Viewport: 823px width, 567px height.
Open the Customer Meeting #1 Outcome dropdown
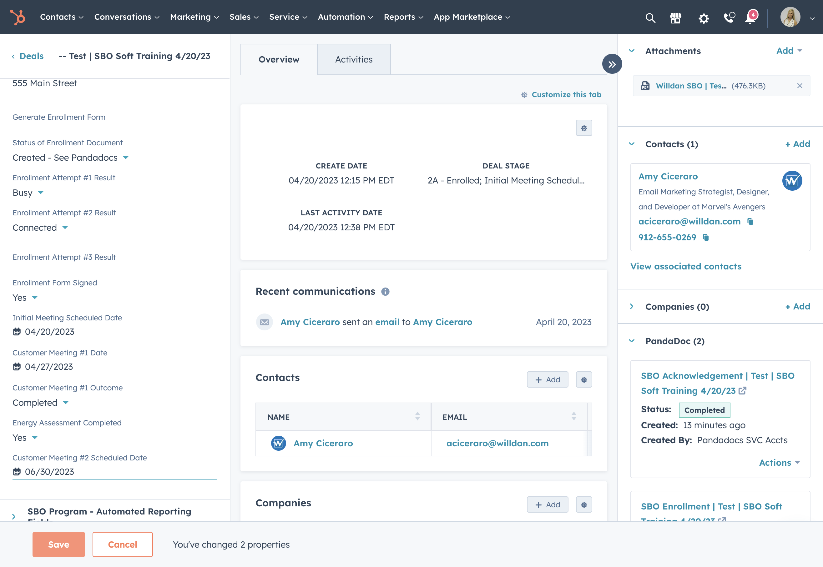point(41,403)
